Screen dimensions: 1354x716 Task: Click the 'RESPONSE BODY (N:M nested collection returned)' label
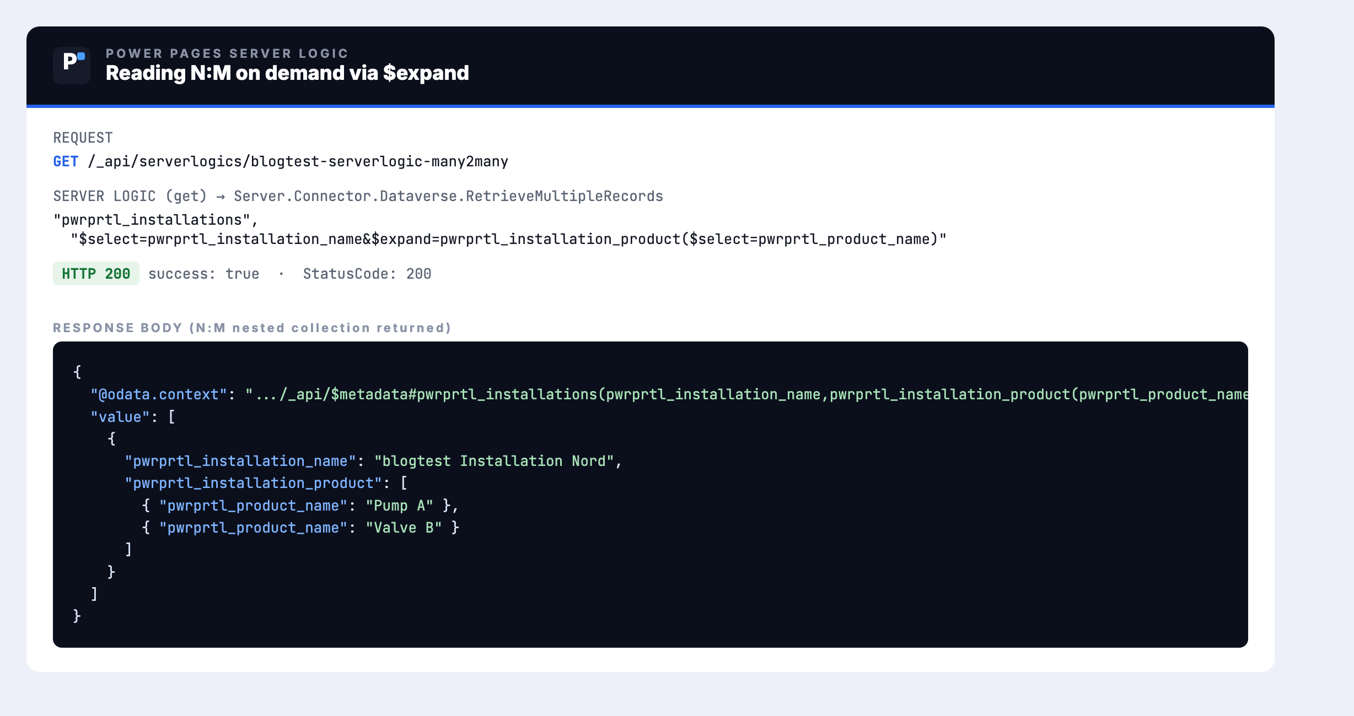(252, 328)
